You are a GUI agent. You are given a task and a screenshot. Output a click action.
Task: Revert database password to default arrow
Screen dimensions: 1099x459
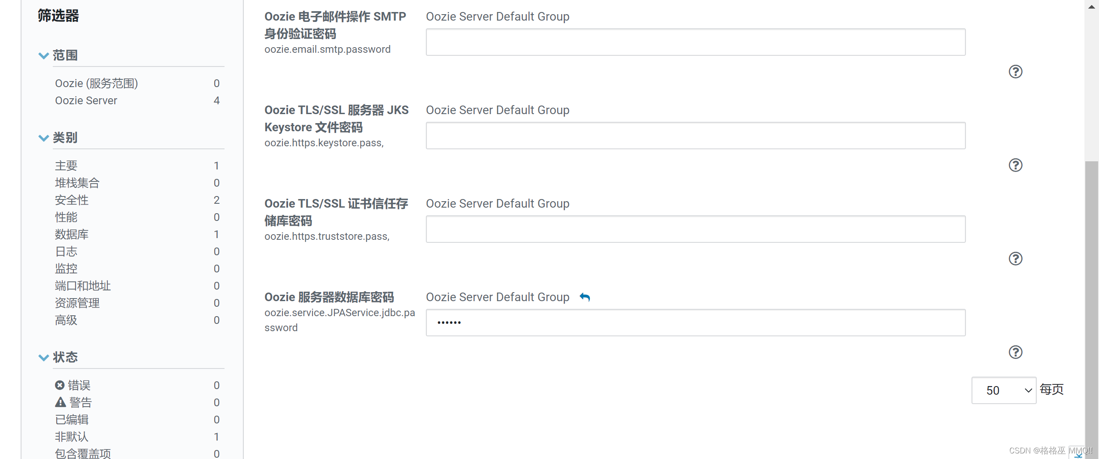(x=585, y=297)
